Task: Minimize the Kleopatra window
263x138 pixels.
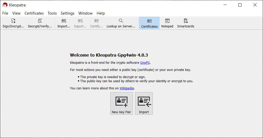Action: tap(225, 5)
